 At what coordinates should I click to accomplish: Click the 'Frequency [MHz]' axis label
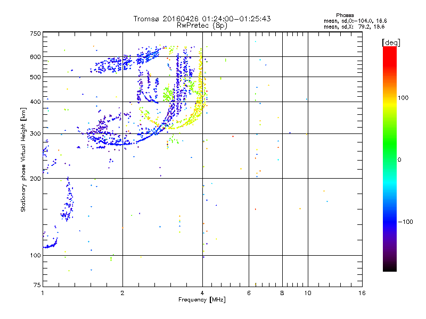[x=202, y=300]
